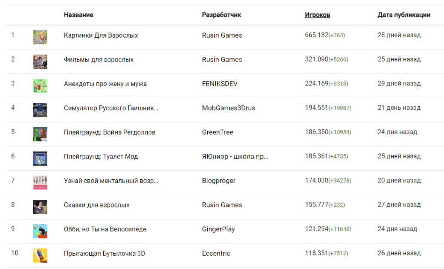Click developer FENIKSDEV

point(220,84)
